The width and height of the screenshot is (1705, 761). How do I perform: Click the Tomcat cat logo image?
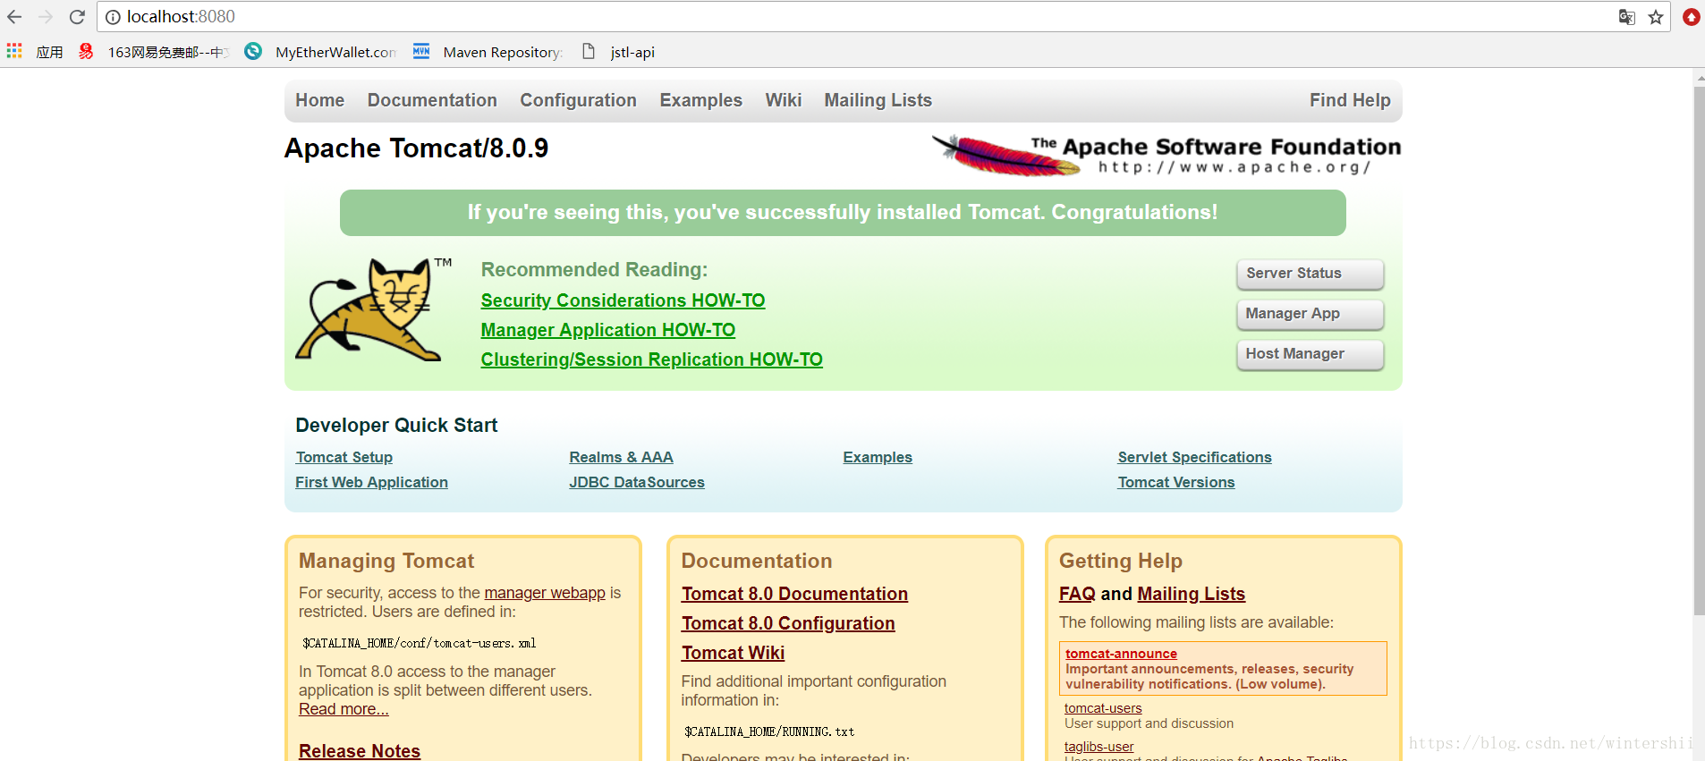(373, 309)
